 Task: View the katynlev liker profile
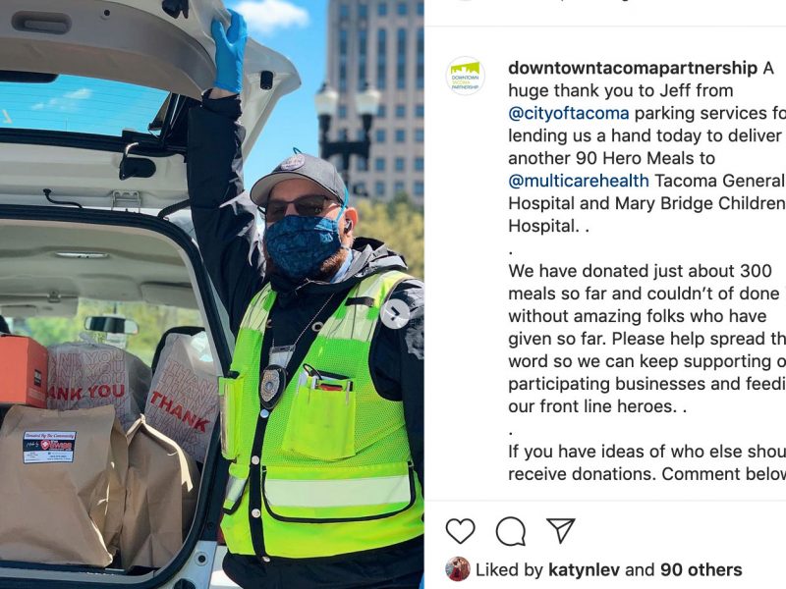[x=584, y=569]
